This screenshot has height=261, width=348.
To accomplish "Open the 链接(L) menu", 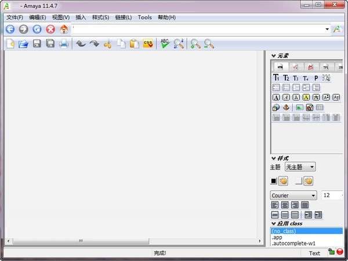I will pos(124,17).
